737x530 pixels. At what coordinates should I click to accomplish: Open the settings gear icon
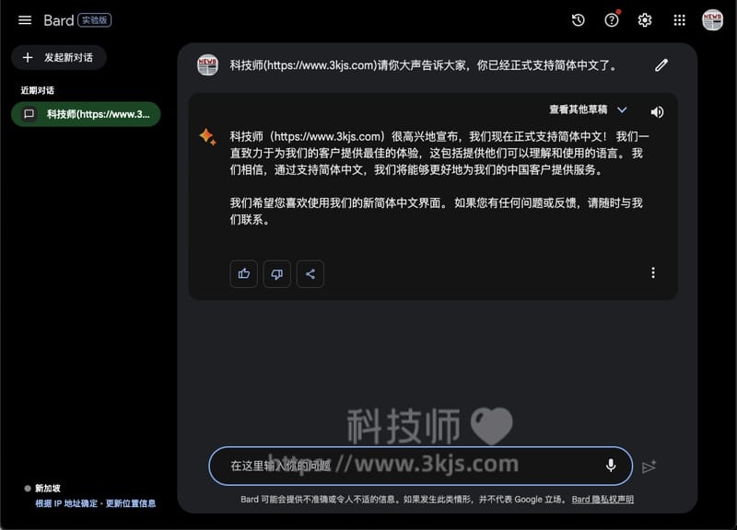tap(645, 20)
